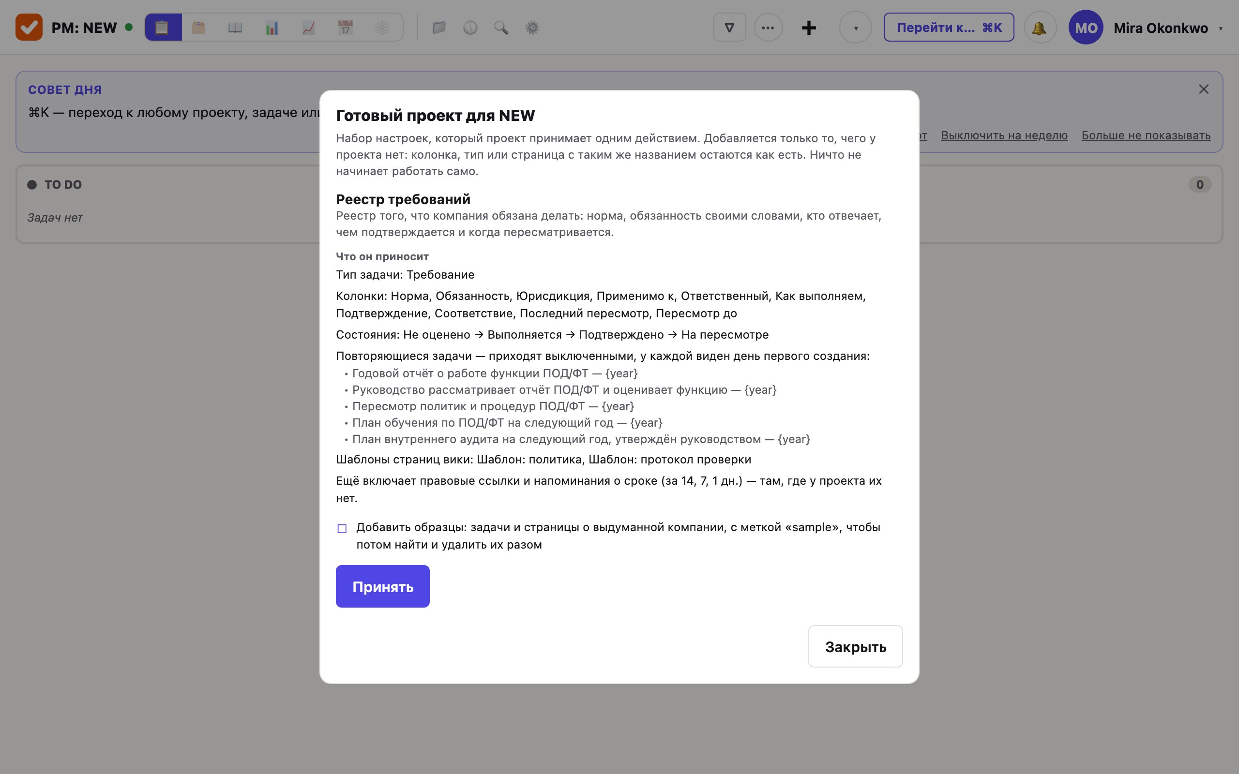The height and width of the screenshot is (774, 1239).
Task: Switch to the bar chart view
Action: coord(272,27)
